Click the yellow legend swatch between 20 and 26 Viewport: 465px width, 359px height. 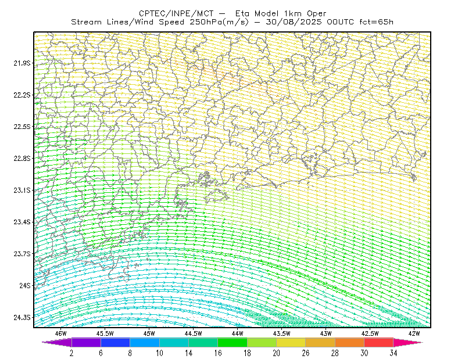[291, 342]
